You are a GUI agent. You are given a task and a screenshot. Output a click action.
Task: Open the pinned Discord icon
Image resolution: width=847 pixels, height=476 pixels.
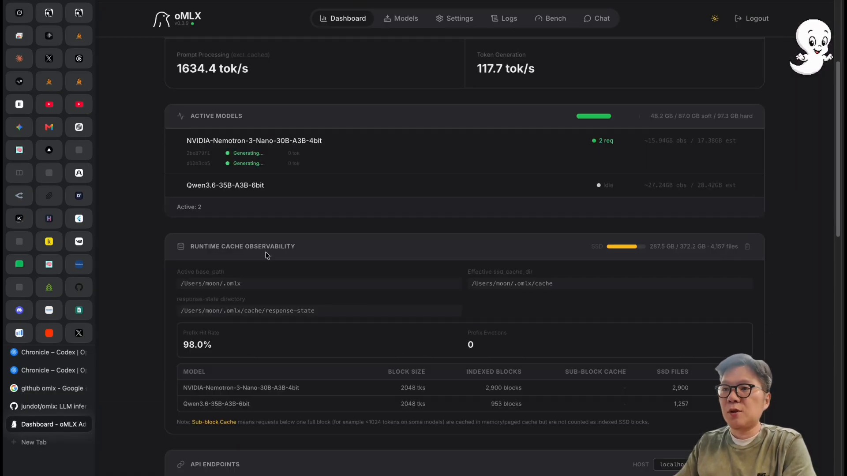(19, 310)
